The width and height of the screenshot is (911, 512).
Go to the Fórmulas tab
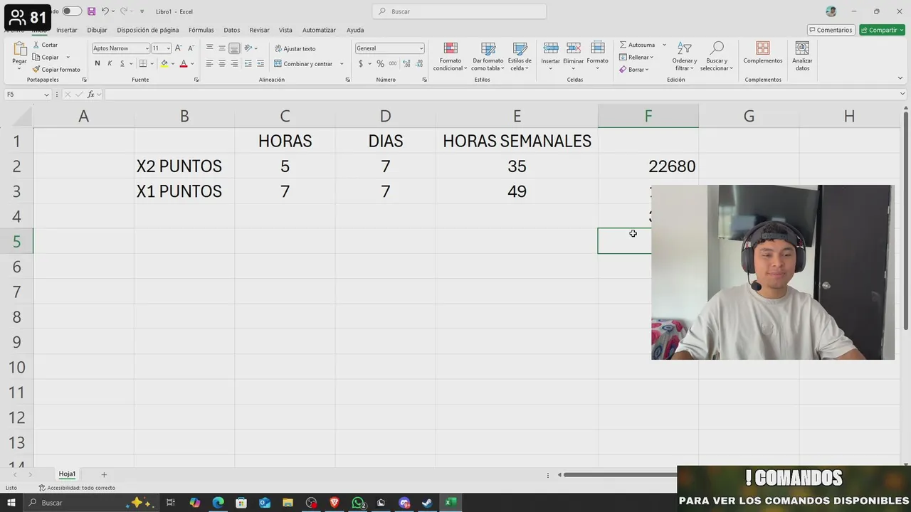click(x=201, y=30)
